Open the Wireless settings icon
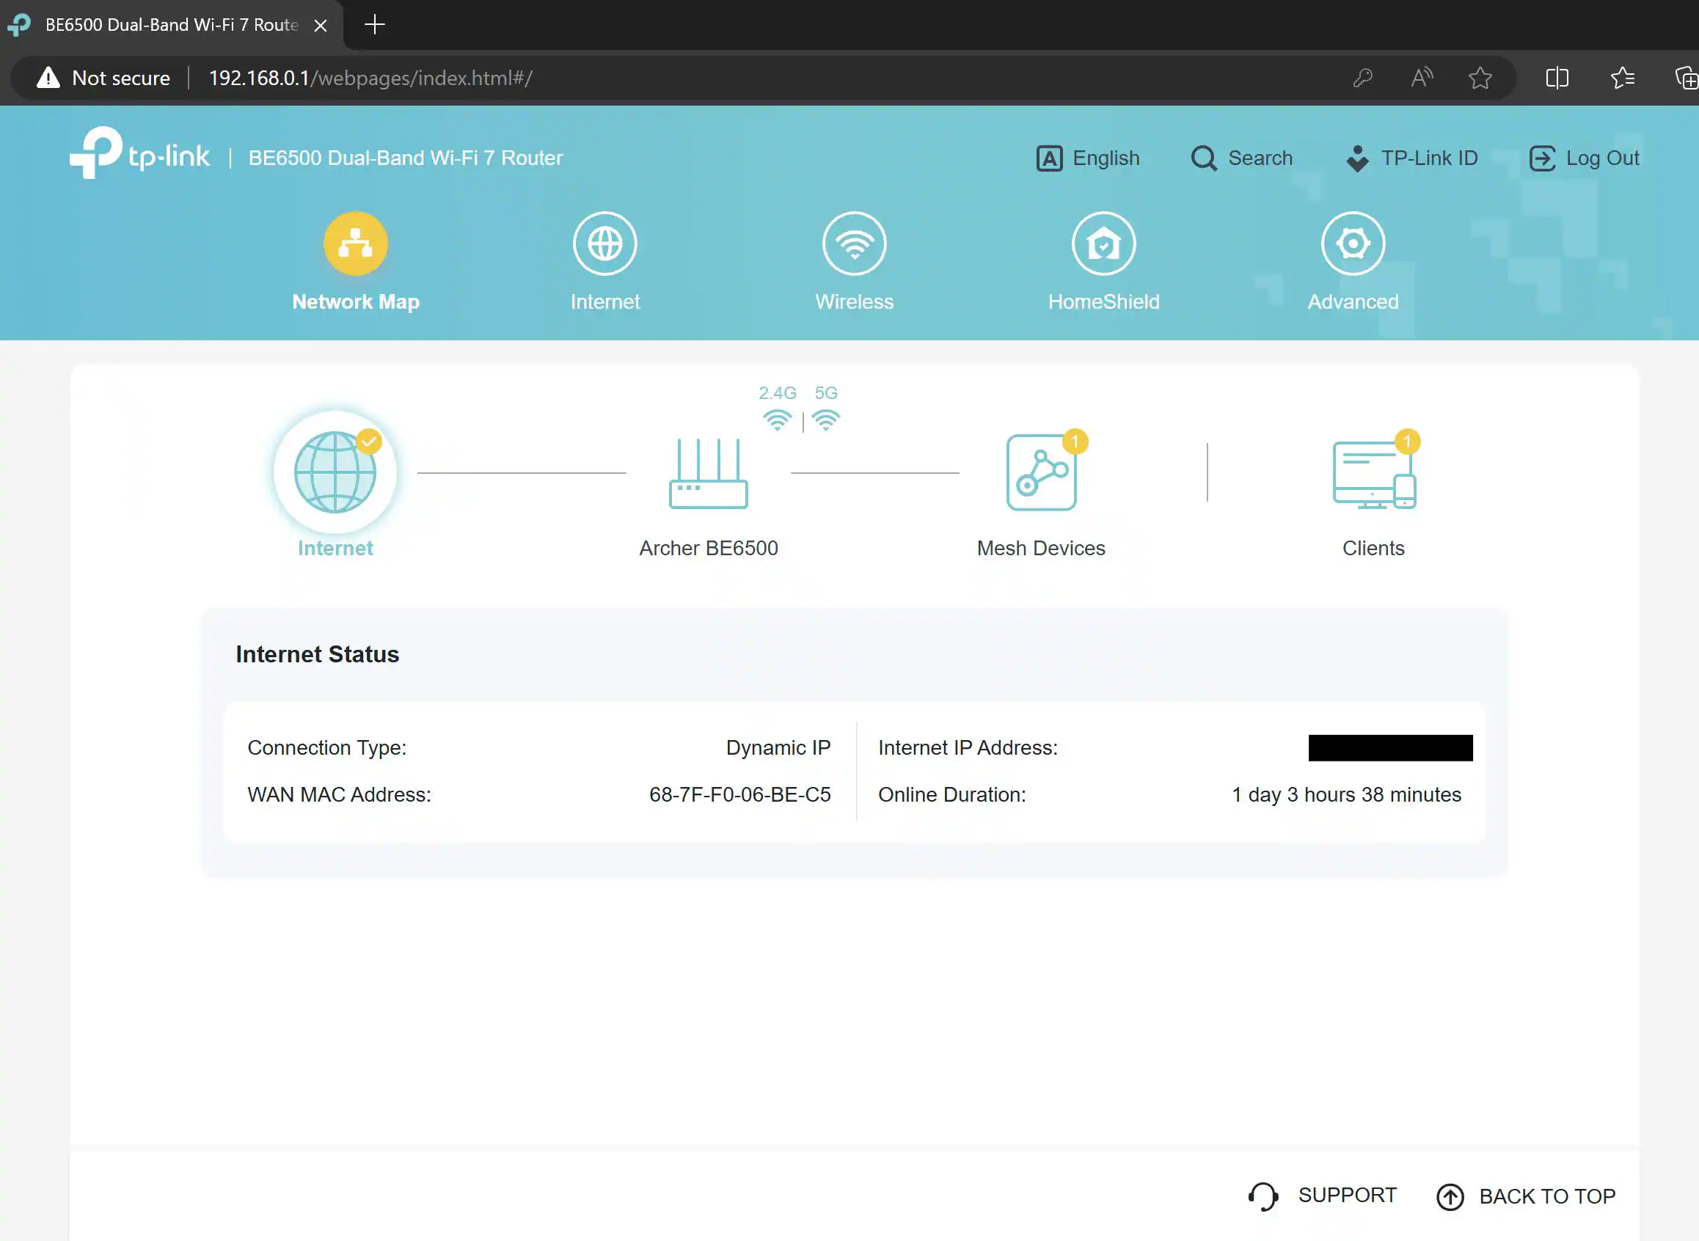This screenshot has height=1241, width=1699. tap(855, 244)
